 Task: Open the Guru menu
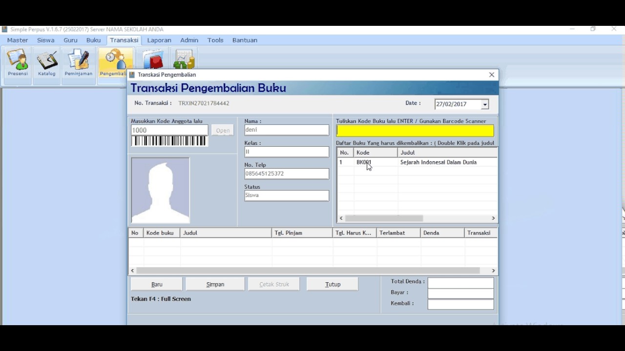(70, 40)
